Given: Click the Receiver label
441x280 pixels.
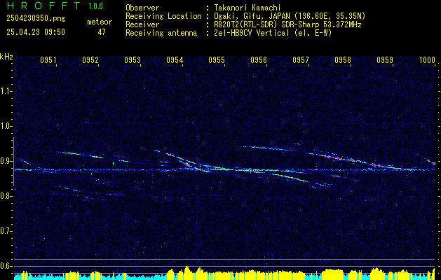Looking at the screenshot, I should 142,24.
